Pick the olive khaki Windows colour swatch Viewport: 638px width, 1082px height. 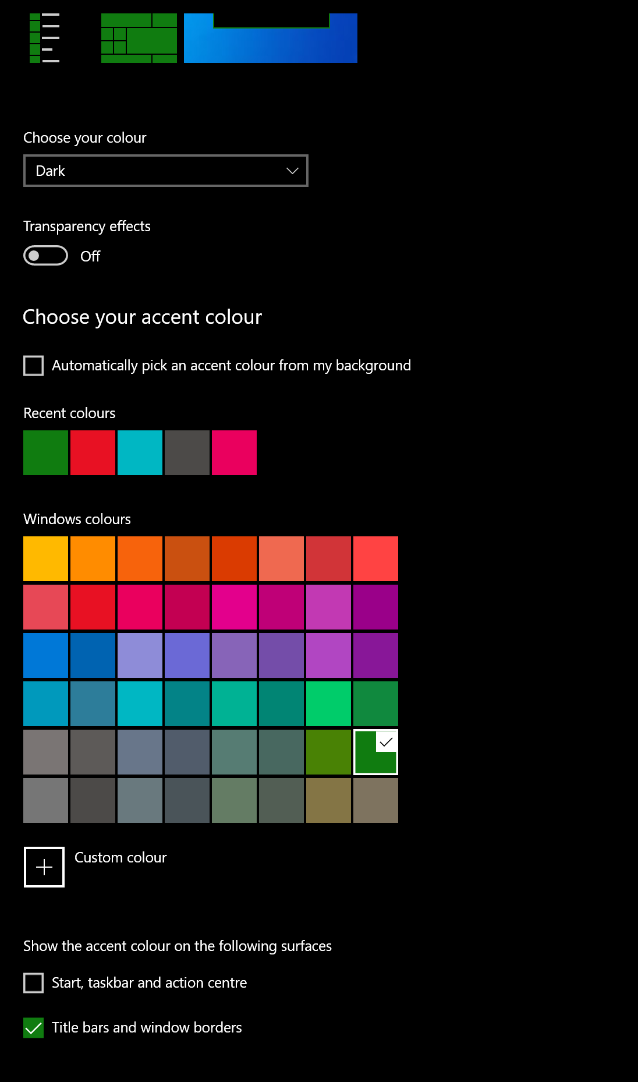(329, 801)
